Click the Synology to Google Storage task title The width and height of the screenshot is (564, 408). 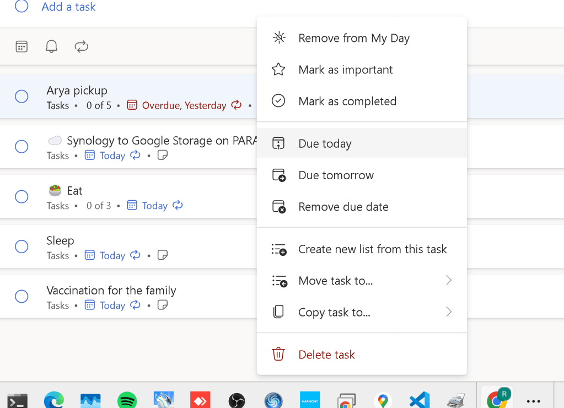[162, 140]
